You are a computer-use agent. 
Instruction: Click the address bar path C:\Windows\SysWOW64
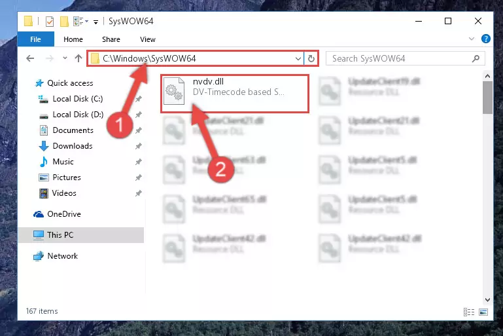(149, 58)
